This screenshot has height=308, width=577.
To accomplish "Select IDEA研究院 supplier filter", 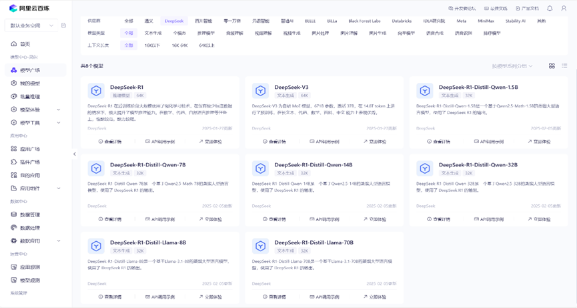I will coord(434,21).
